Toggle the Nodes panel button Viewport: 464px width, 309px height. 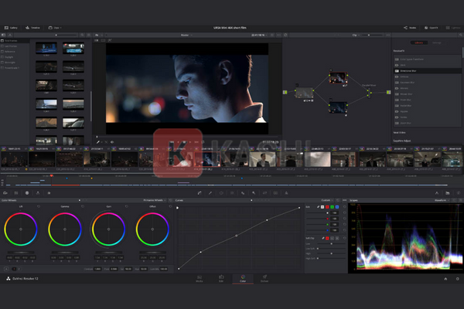[410, 28]
